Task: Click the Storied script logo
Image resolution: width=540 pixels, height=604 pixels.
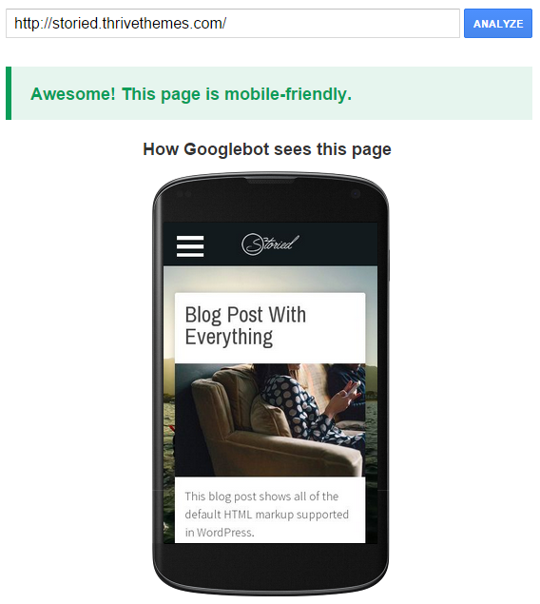Action: pos(270,244)
